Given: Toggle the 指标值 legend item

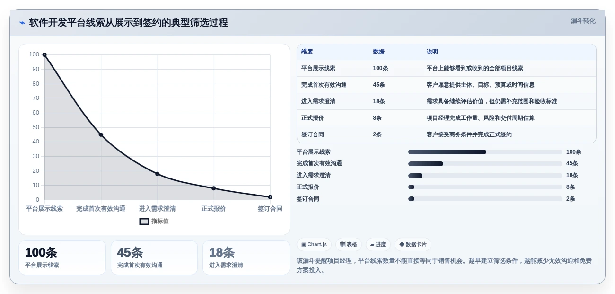Looking at the screenshot, I should coord(154,221).
